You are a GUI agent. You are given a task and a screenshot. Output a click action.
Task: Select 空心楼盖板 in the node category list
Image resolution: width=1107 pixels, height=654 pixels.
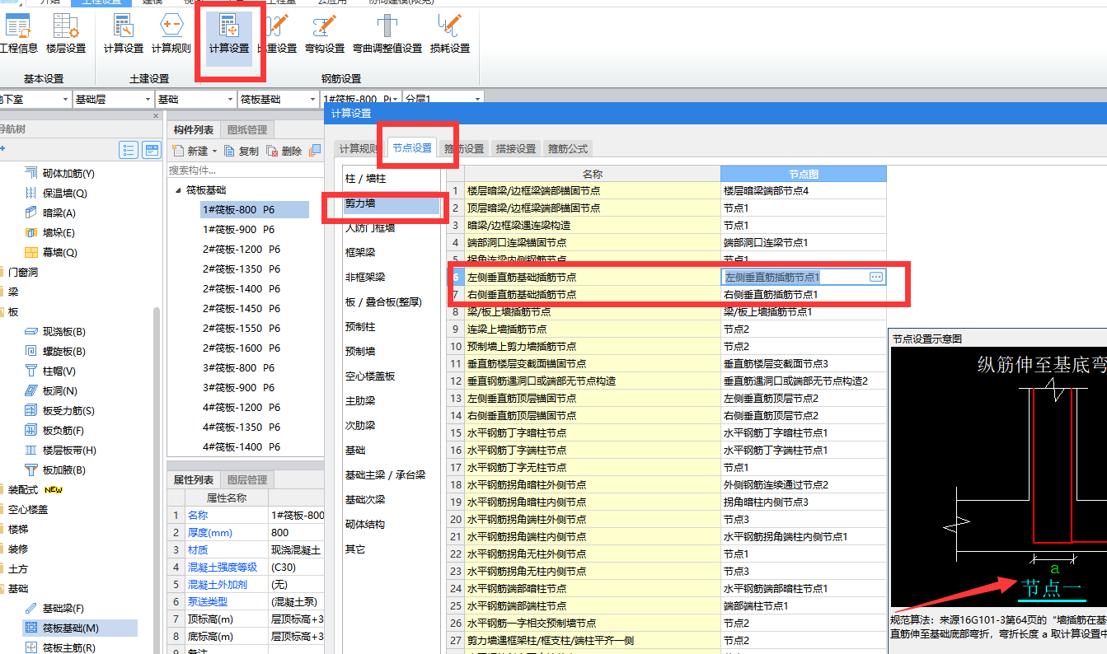point(392,376)
